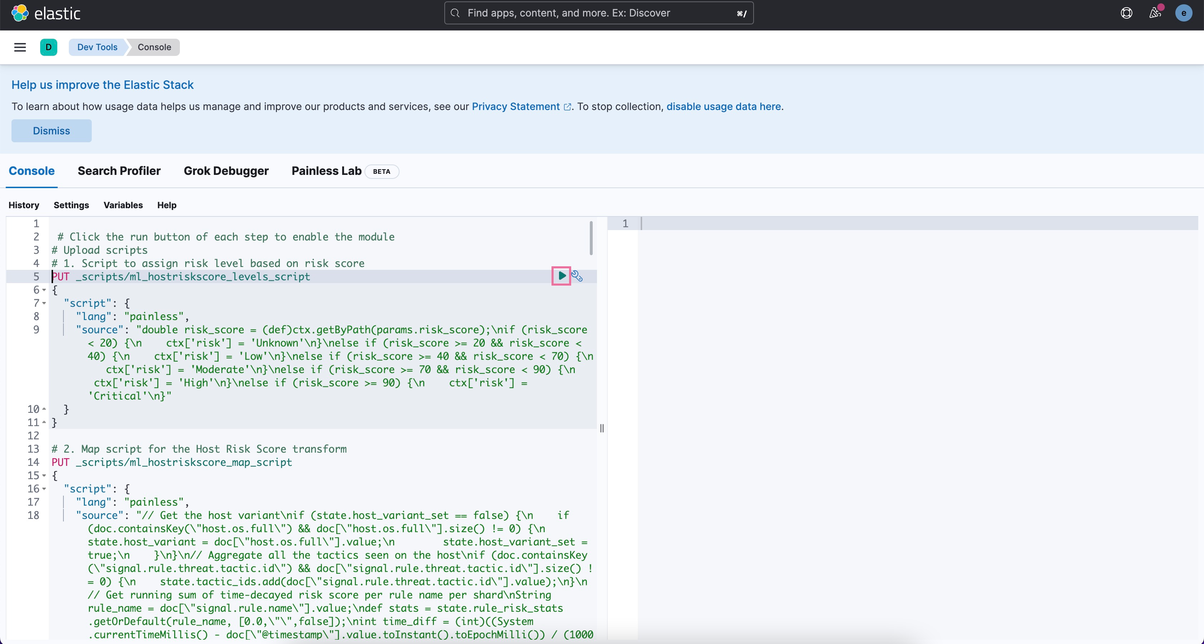This screenshot has width=1204, height=644.
Task: Open the help lifebuoy menu icon
Action: point(1126,13)
